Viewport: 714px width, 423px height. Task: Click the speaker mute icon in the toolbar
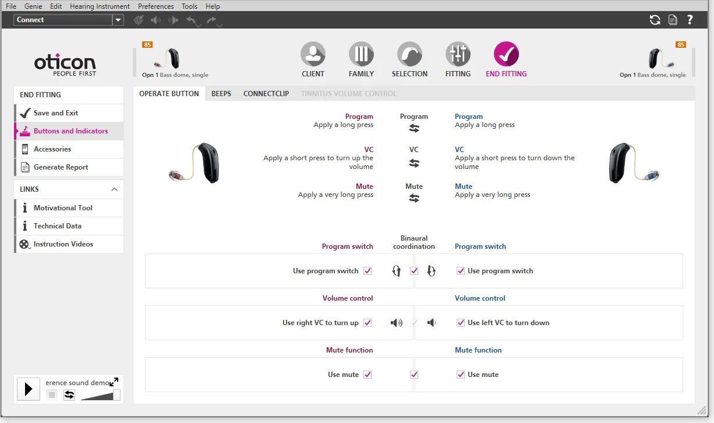pyautogui.click(x=156, y=20)
